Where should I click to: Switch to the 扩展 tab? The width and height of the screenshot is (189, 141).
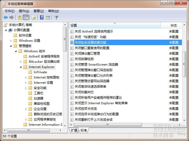click(74, 130)
